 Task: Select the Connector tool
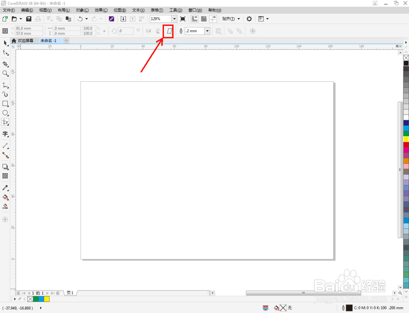(x=5, y=155)
